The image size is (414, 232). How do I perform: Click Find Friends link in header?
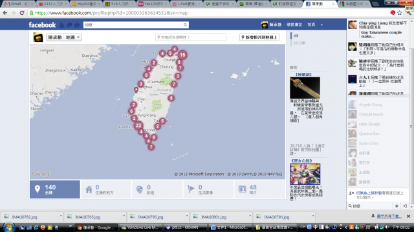[294, 25]
